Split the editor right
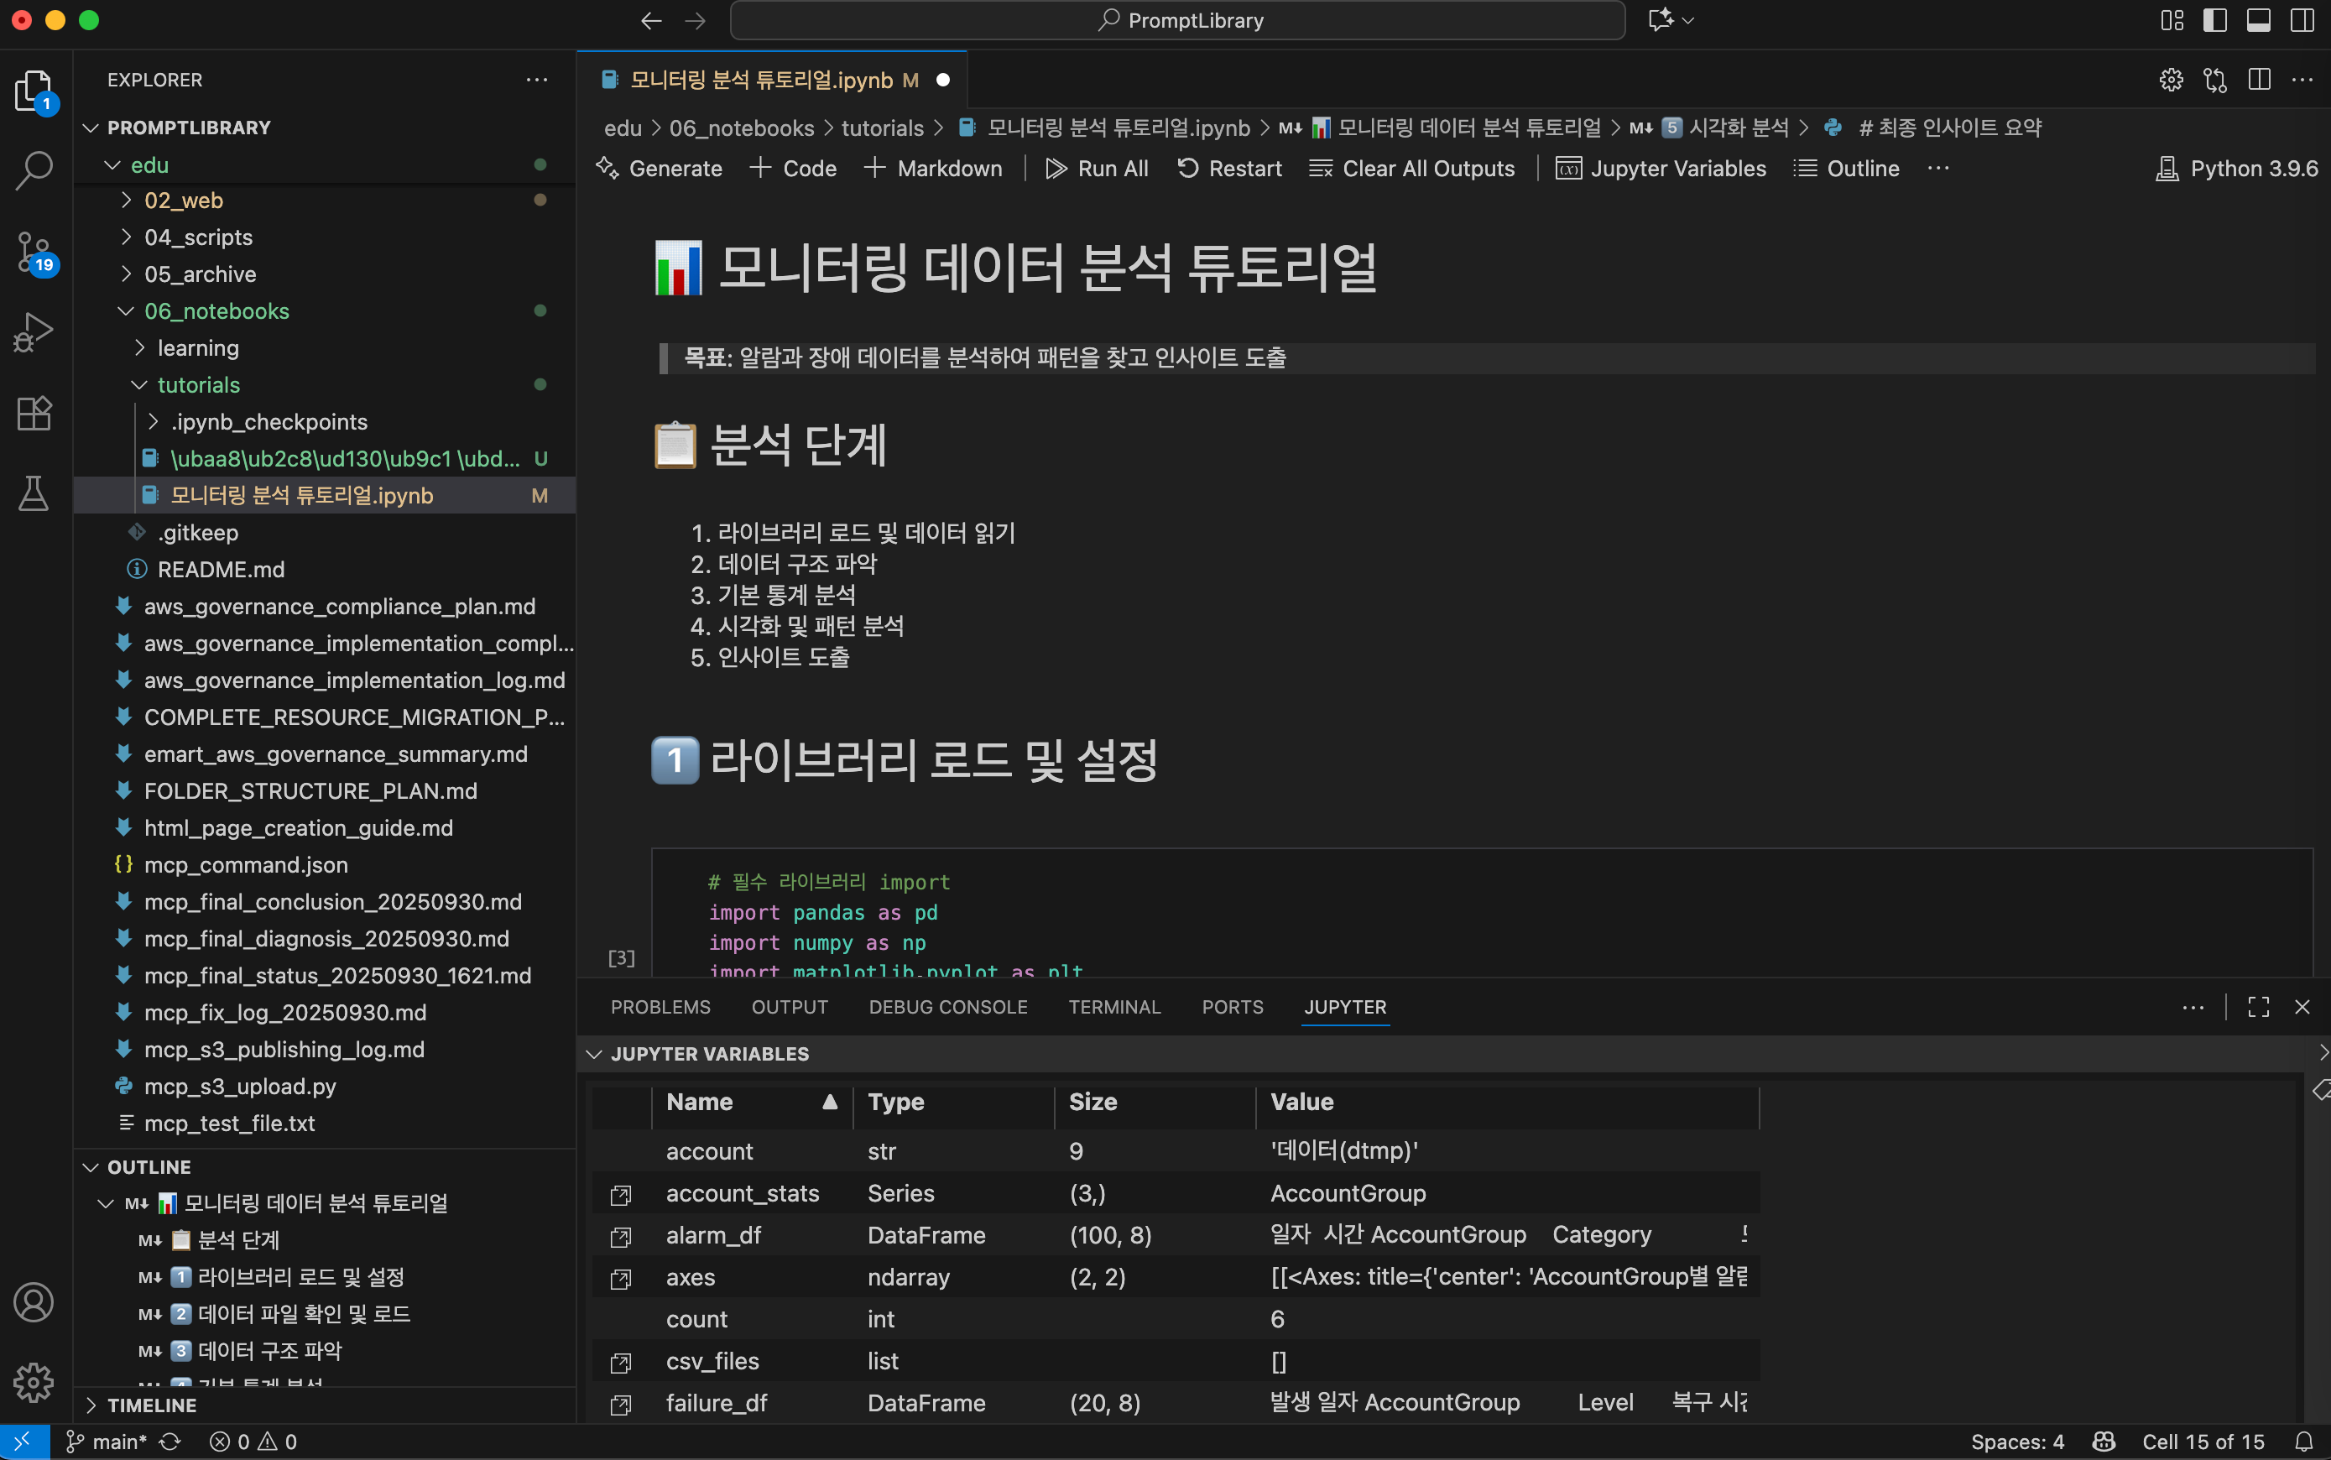The image size is (2331, 1460). [x=2260, y=81]
